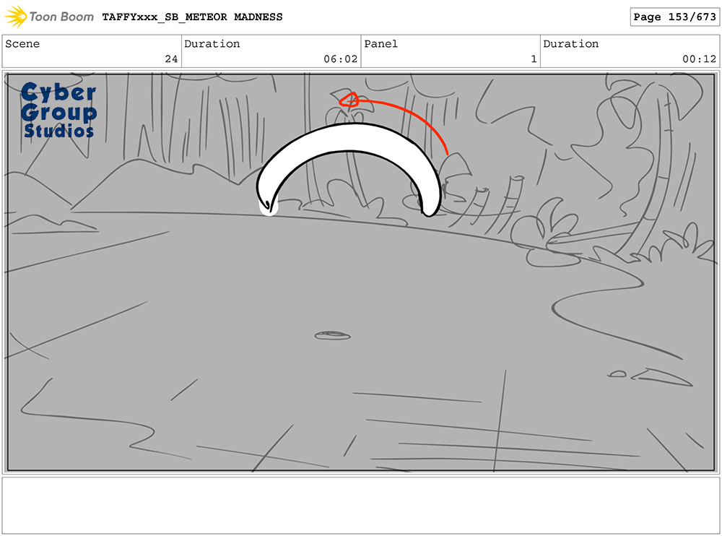Click the Toon Boom logo
The height and width of the screenshot is (536, 722).
(x=49, y=17)
